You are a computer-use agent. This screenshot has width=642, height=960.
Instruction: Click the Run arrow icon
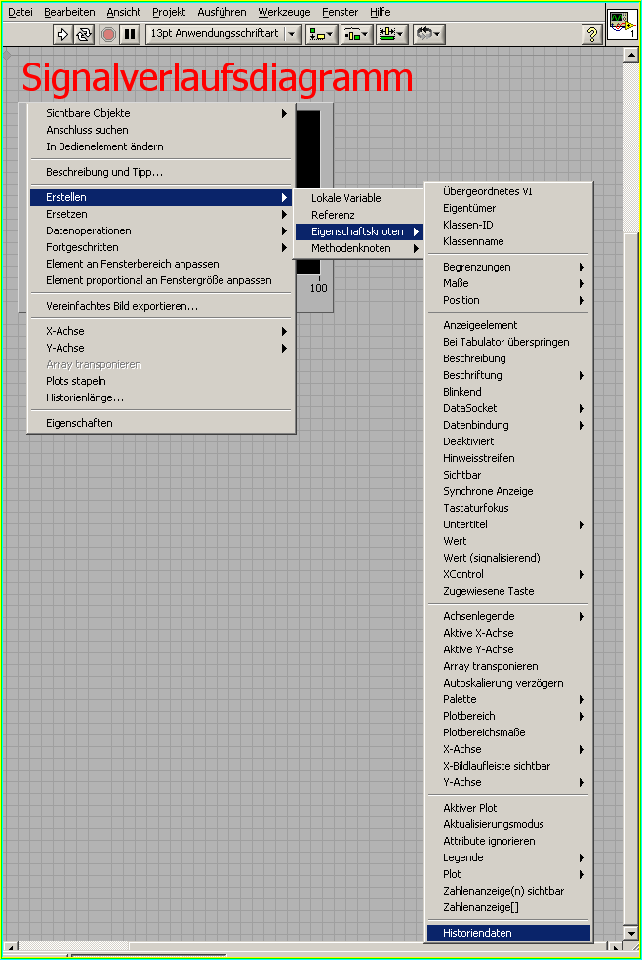62,34
